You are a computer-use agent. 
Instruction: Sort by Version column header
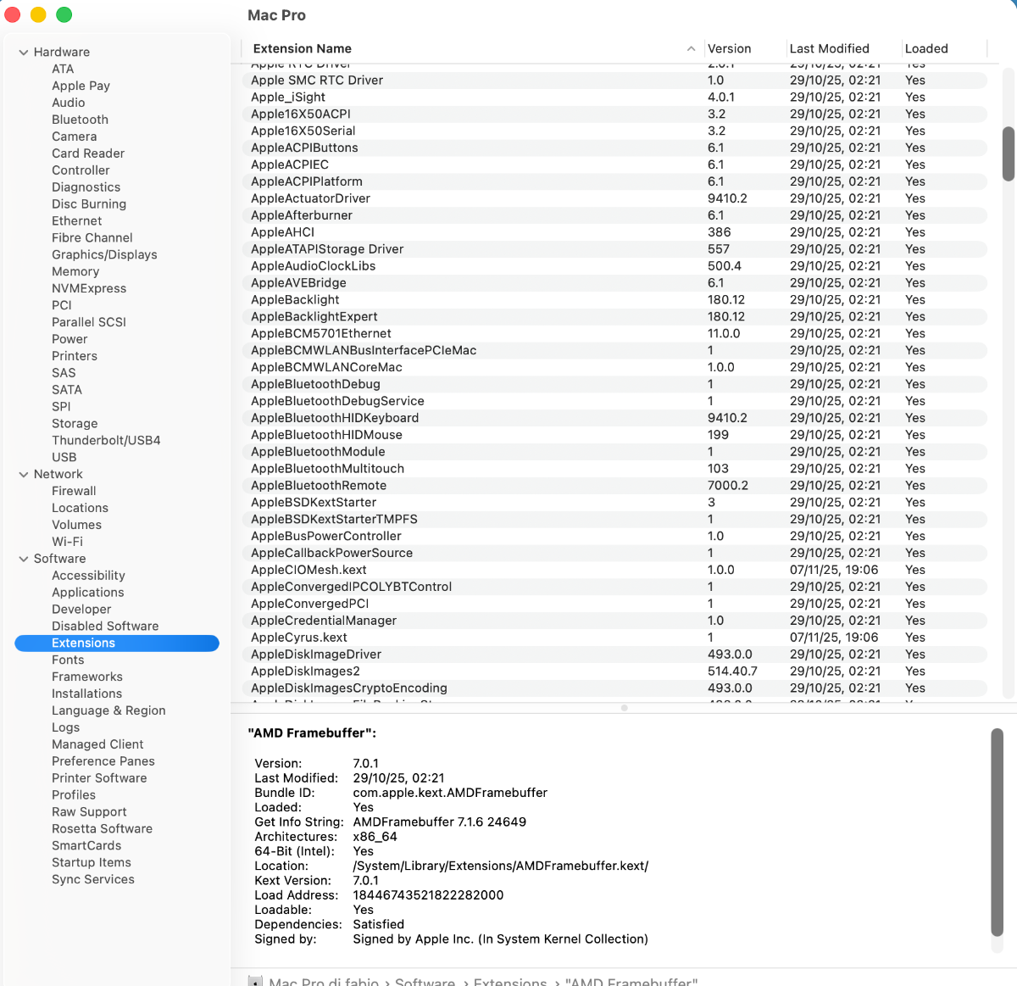(x=729, y=49)
